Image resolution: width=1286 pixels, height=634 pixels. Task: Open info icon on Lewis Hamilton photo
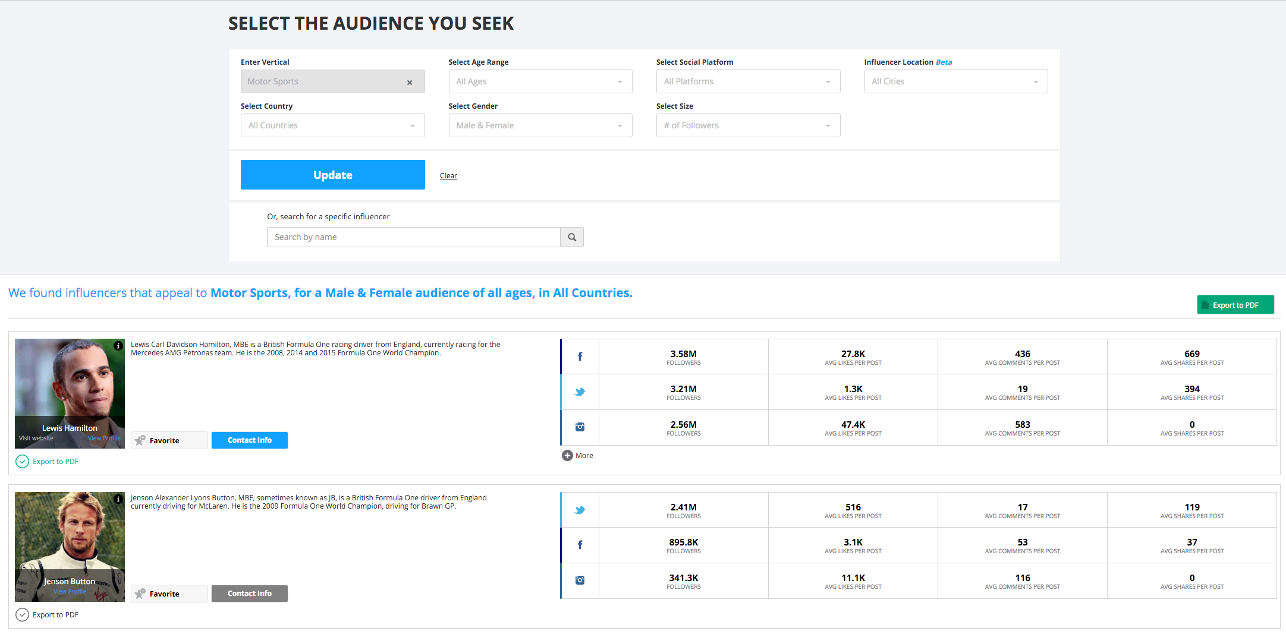tap(118, 346)
